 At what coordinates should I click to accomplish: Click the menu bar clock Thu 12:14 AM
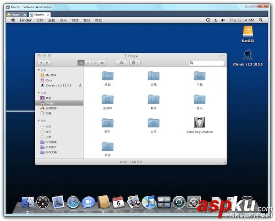242,20
